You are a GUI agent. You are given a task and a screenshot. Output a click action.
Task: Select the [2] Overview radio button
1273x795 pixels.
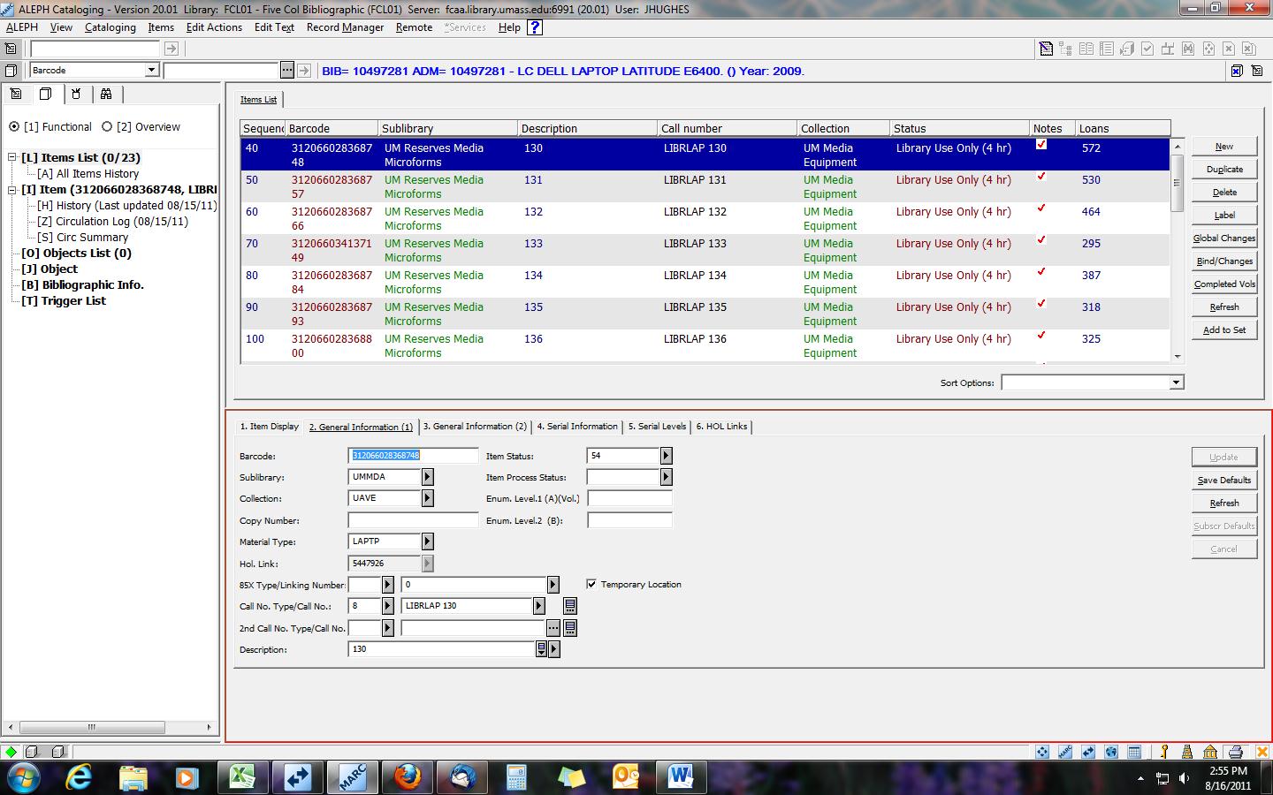click(x=107, y=127)
